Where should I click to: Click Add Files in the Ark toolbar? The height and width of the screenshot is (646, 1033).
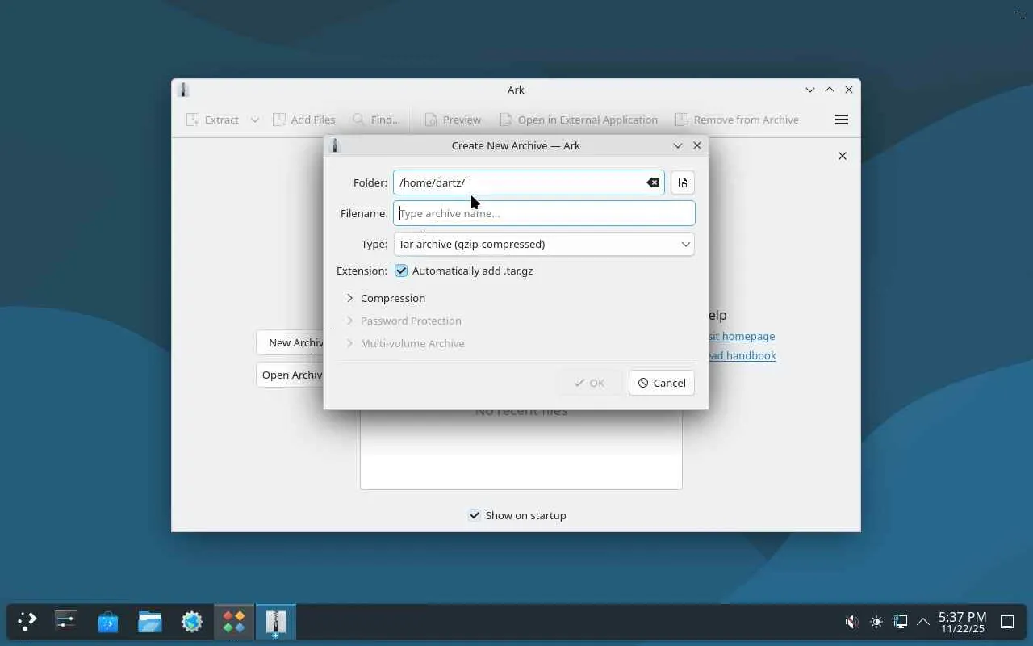click(x=304, y=120)
